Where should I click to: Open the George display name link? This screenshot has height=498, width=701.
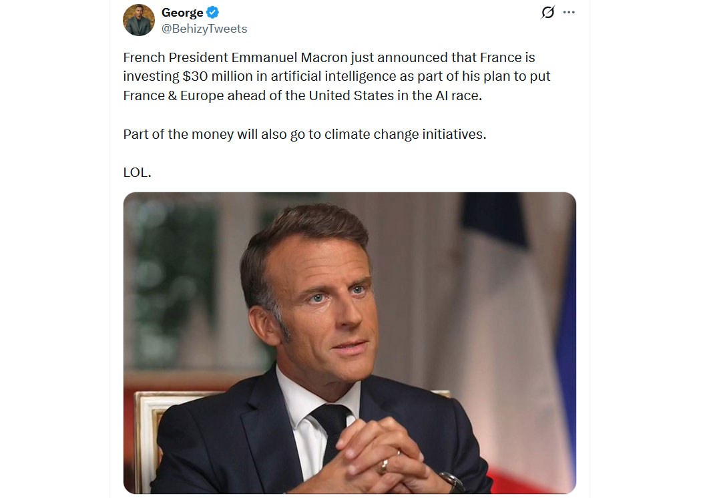[x=182, y=13]
